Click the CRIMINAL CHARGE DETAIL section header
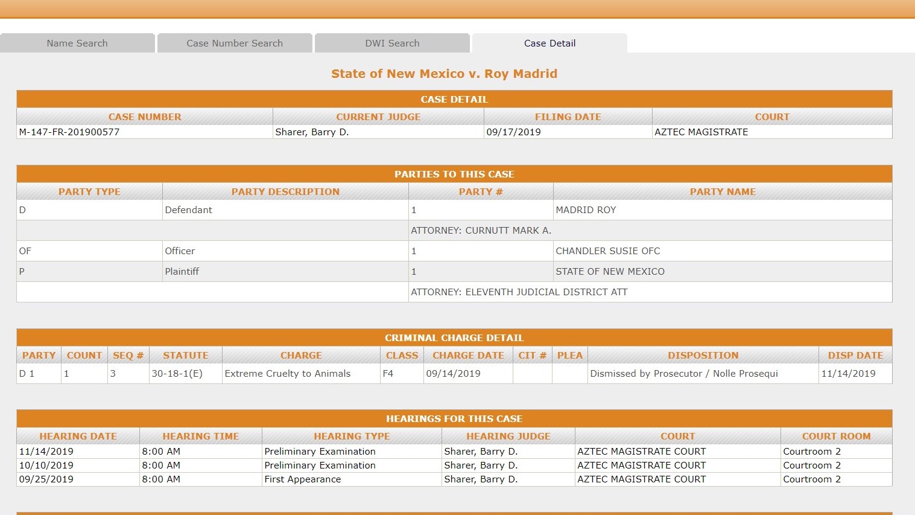Viewport: 915px width, 515px height. pos(454,337)
